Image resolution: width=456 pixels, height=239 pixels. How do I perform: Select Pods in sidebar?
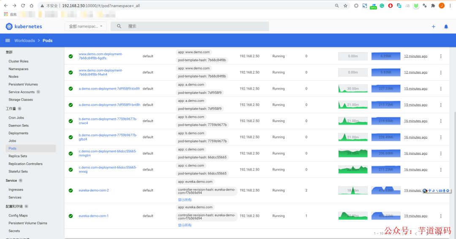tap(30, 149)
